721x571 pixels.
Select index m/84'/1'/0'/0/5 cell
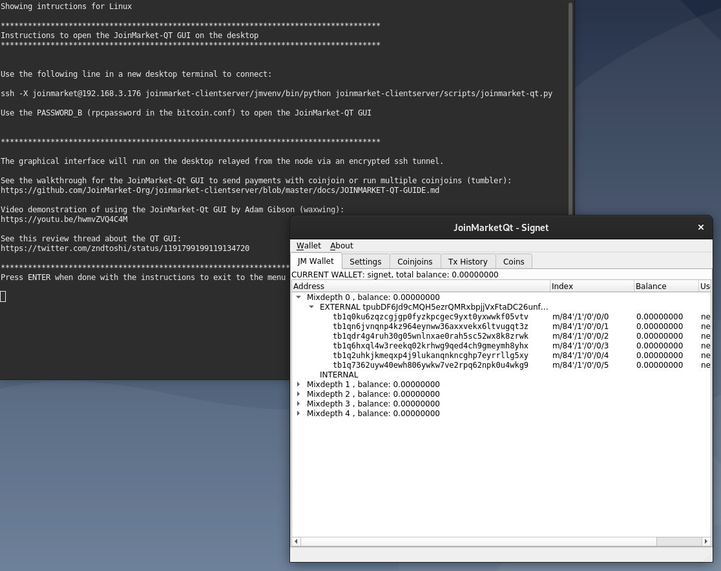coord(580,365)
